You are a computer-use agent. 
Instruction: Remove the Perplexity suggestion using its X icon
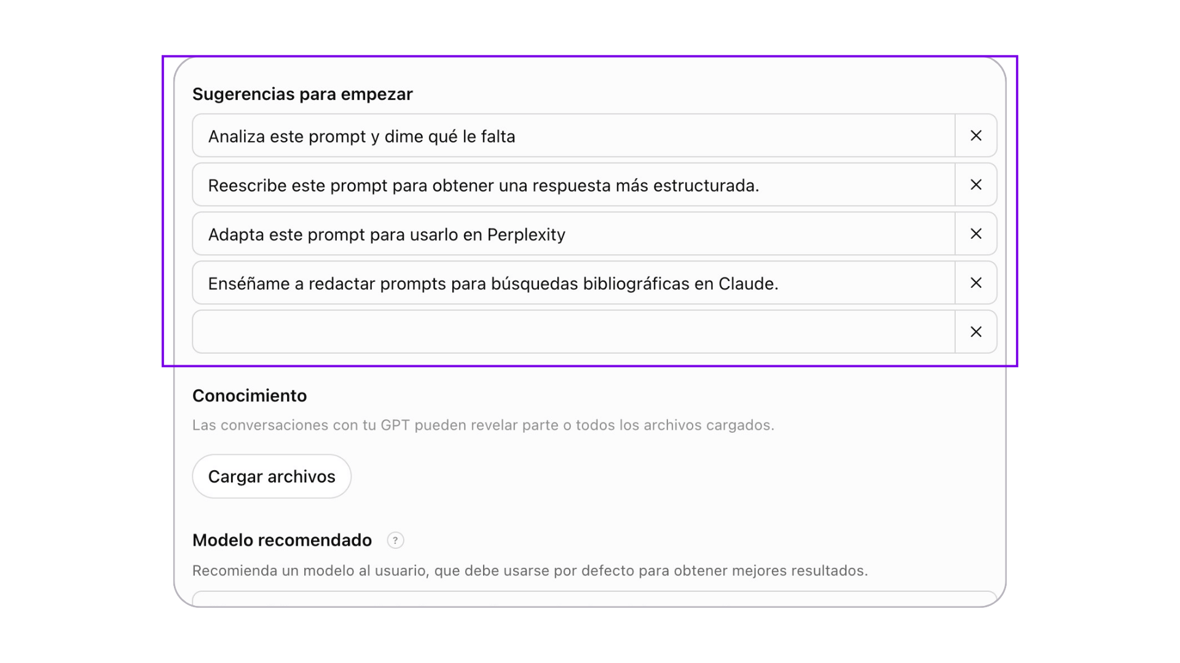(976, 234)
